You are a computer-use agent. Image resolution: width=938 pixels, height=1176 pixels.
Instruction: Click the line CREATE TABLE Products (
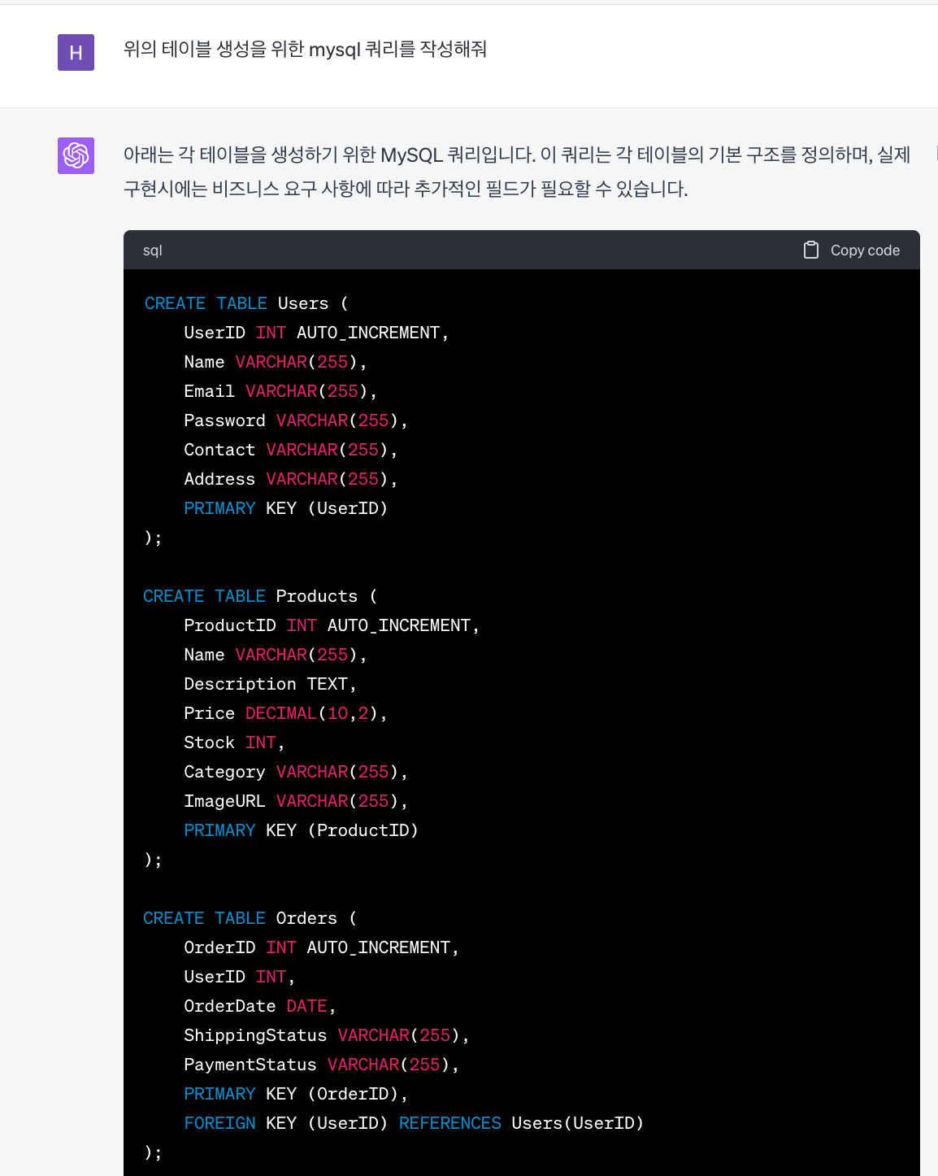click(x=261, y=596)
